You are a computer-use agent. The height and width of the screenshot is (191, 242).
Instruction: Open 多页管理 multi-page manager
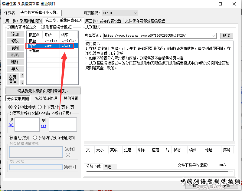click(13, 79)
